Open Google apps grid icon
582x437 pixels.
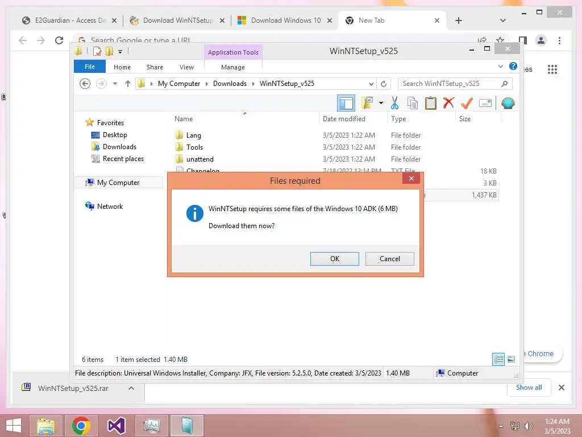pos(552,69)
